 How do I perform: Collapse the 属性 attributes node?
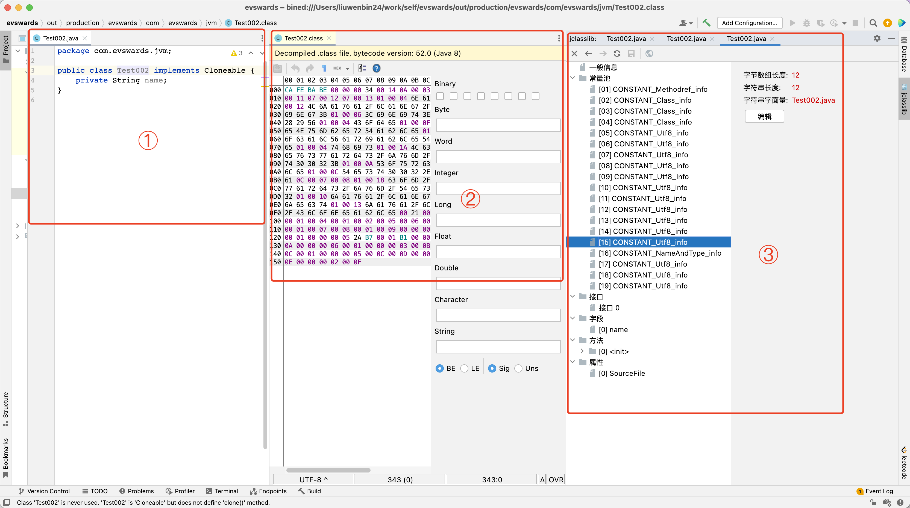coord(573,362)
